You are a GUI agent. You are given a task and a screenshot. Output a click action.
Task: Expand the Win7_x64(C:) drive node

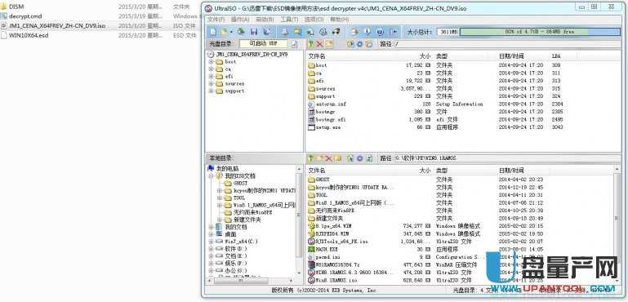tap(211, 242)
